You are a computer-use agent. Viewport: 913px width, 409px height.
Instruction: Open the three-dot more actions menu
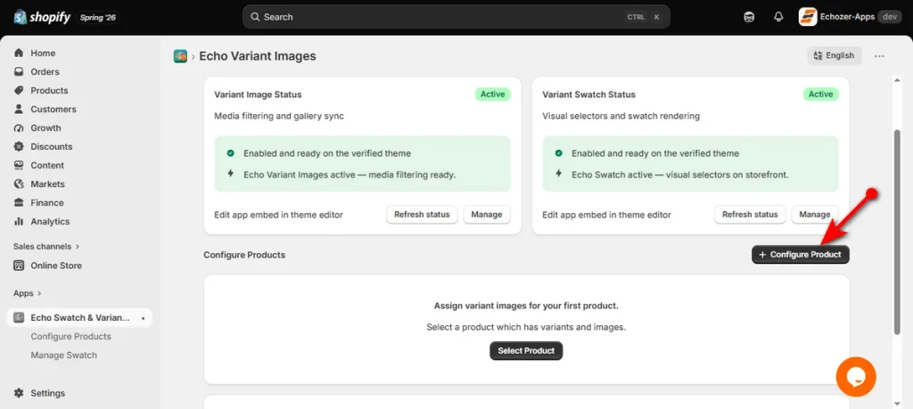pyautogui.click(x=879, y=56)
